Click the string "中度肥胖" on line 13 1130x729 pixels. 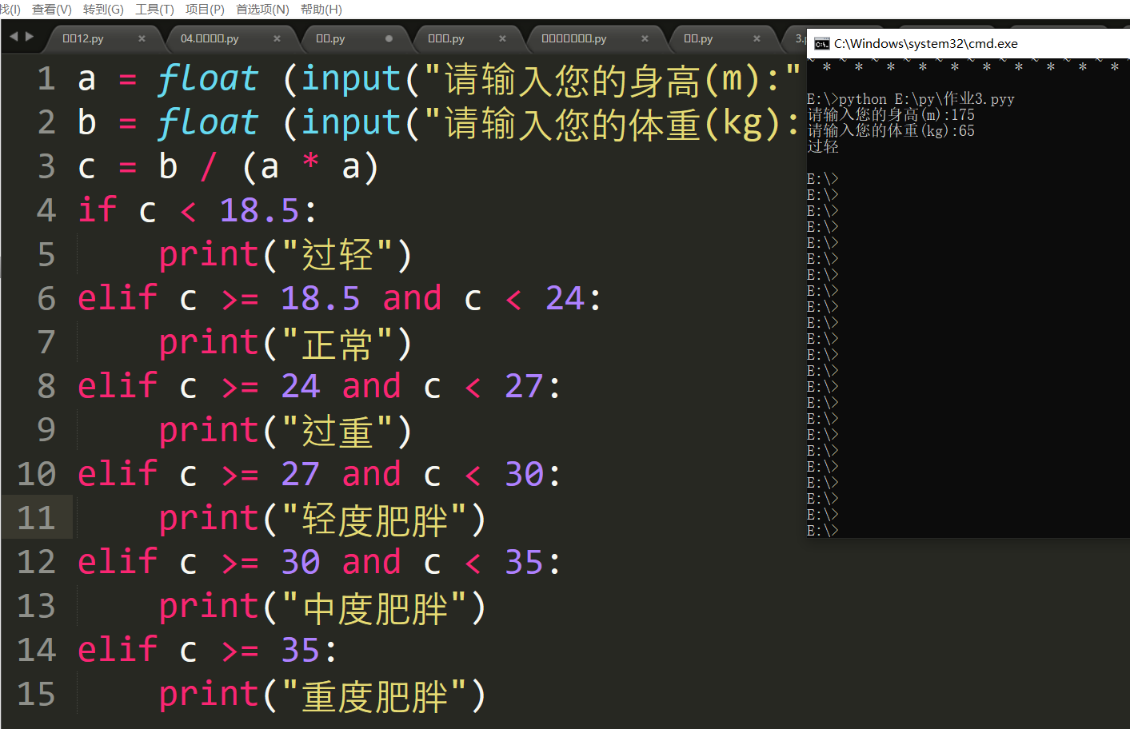(374, 607)
